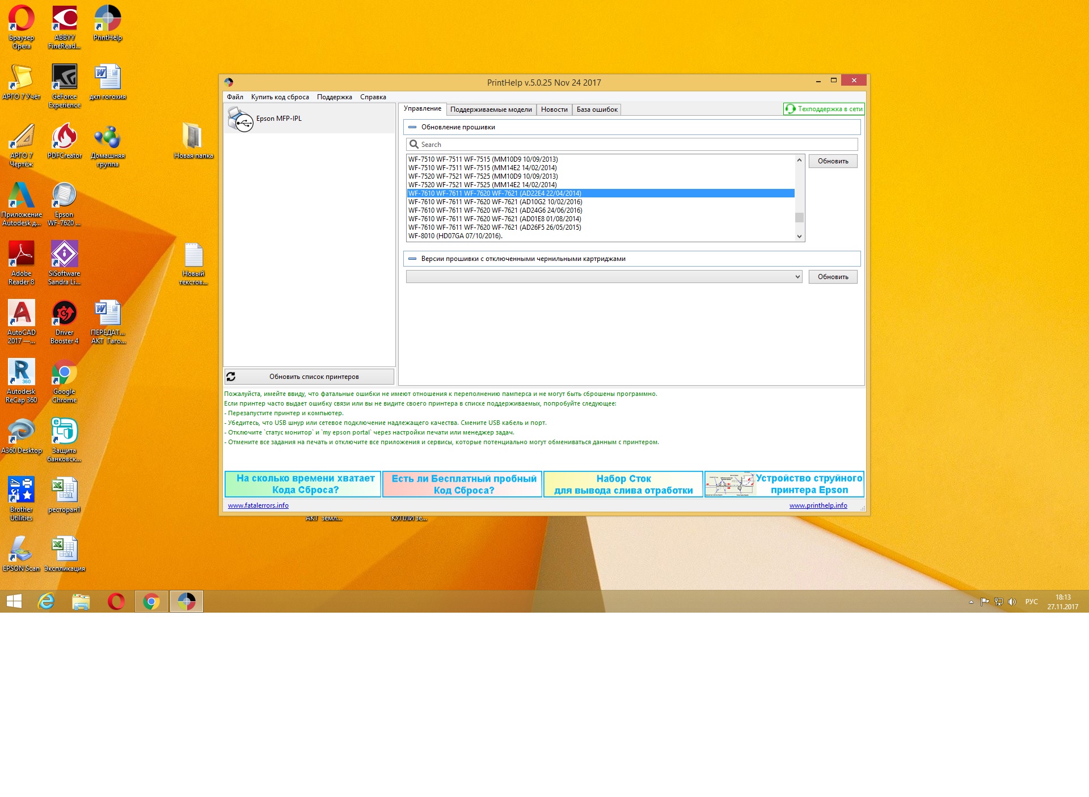This screenshot has height=797, width=1089.
Task: Open the SiSoftware Sandra shortcut
Action: (65, 263)
